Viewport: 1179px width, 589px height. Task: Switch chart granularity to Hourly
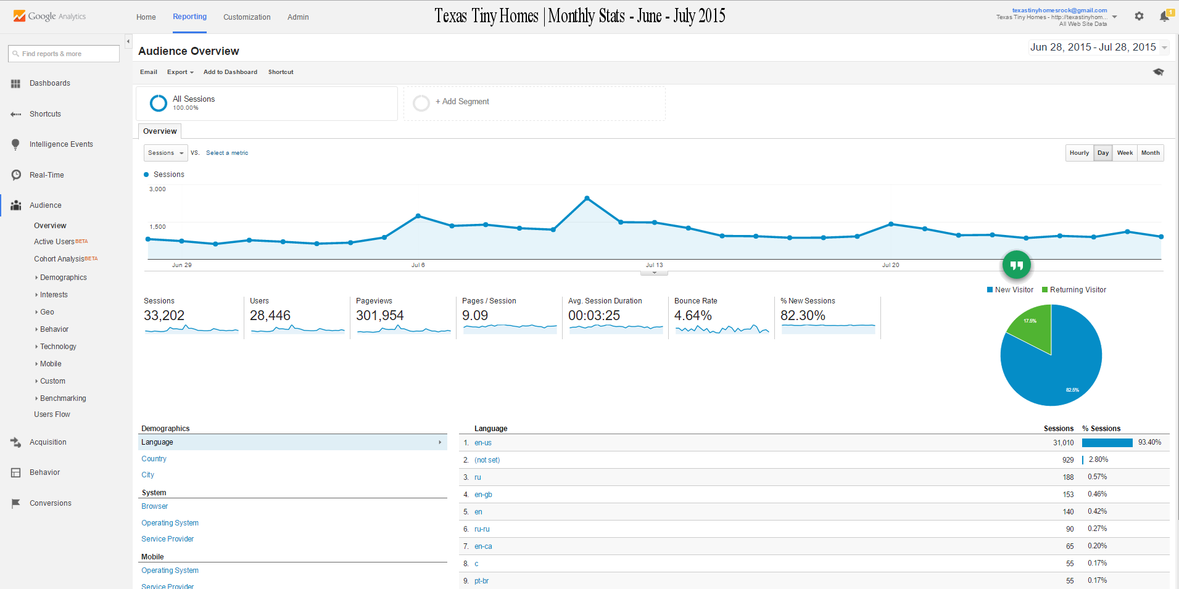click(1079, 153)
